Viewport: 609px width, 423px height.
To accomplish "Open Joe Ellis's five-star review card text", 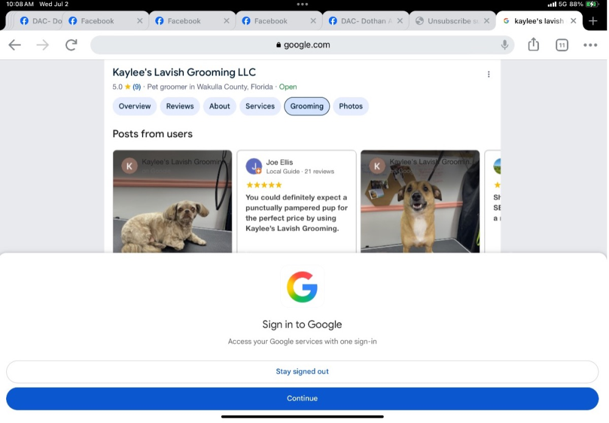I will pyautogui.click(x=297, y=213).
